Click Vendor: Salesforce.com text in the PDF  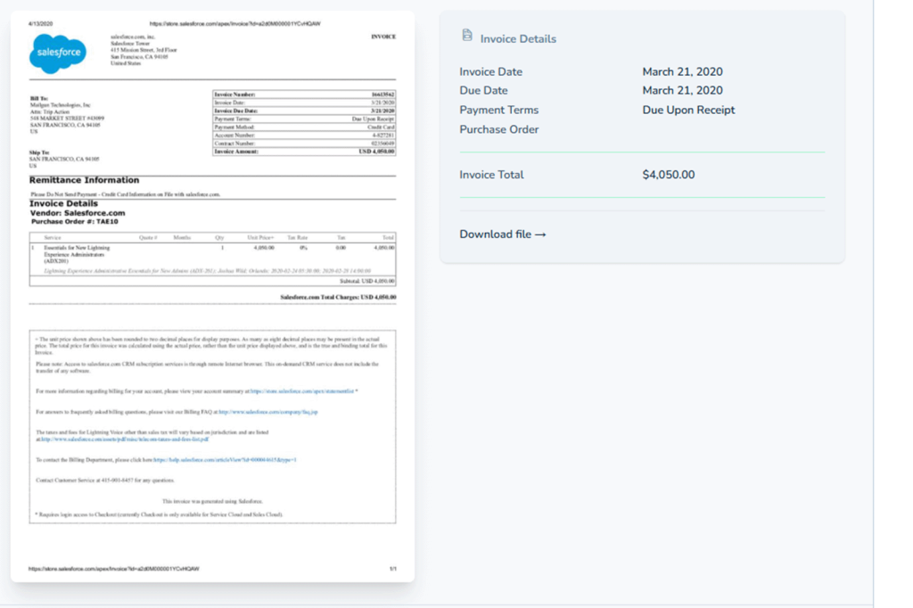(78, 213)
